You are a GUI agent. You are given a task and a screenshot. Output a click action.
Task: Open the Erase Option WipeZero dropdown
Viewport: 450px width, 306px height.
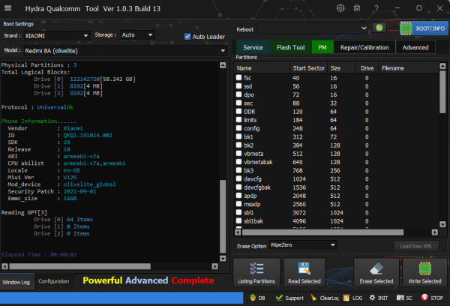click(303, 244)
